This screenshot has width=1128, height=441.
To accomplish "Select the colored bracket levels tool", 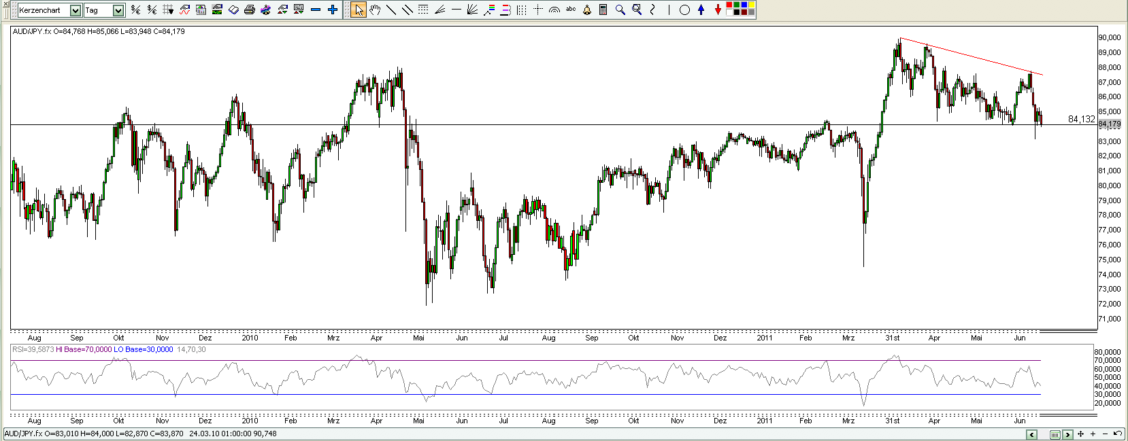I will (x=505, y=10).
